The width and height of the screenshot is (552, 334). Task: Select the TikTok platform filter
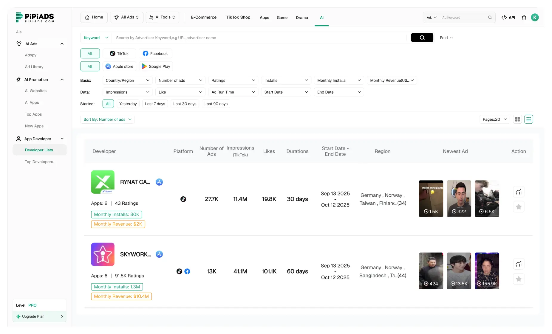119,53
